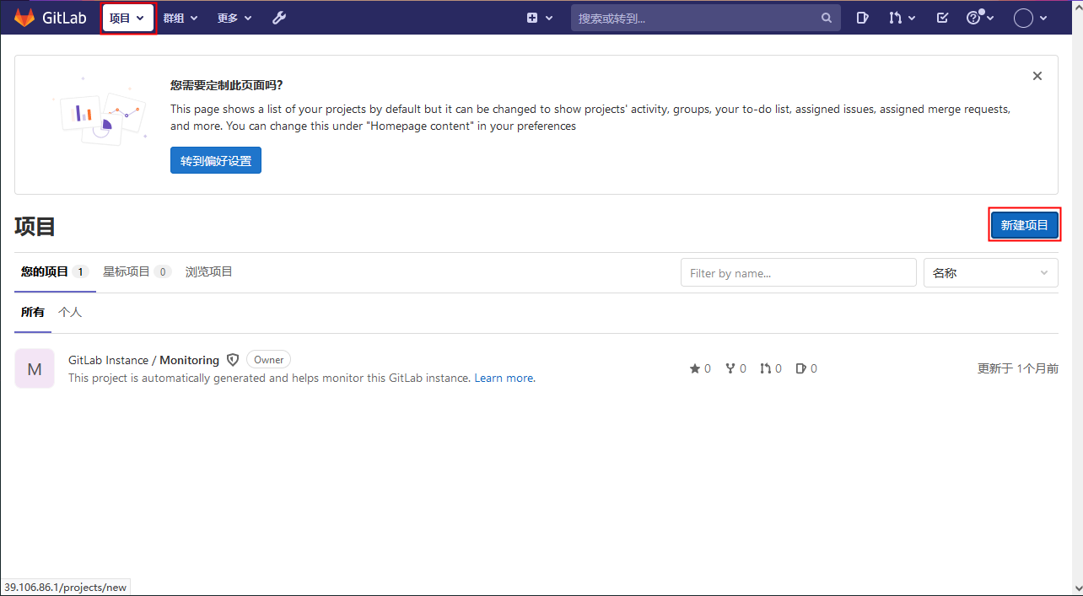Expand the 群组 dropdown menu
1083x596 pixels.
(x=180, y=18)
